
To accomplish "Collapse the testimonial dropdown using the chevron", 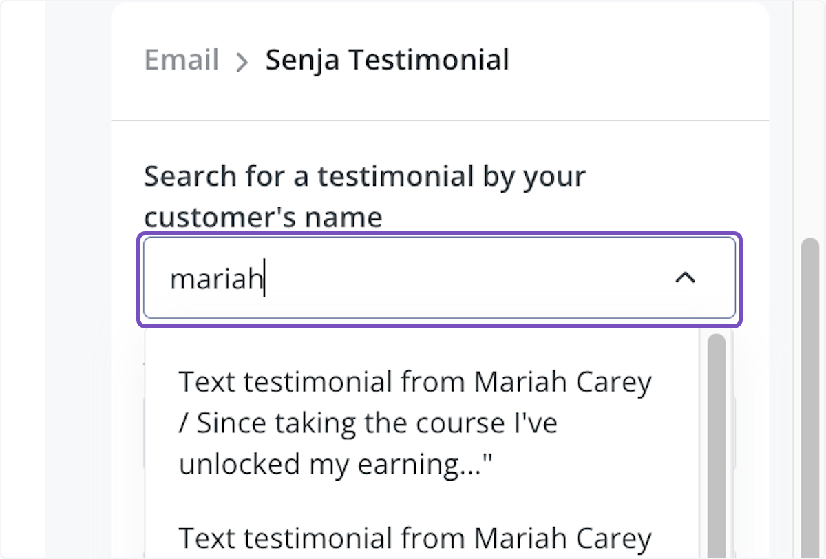I will (684, 277).
